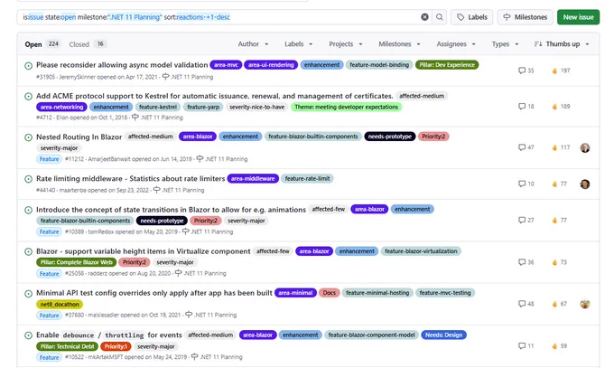The height and width of the screenshot is (368, 614).
Task: Expand the Types filter dropdown
Action: pyautogui.click(x=505, y=44)
